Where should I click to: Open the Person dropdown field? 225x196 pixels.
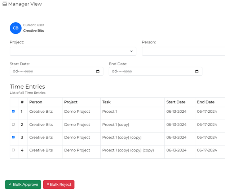tap(184, 51)
